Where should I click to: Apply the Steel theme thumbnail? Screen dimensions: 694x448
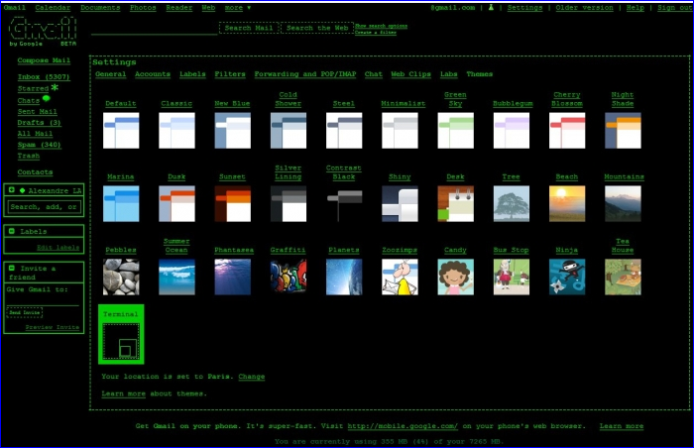point(344,131)
